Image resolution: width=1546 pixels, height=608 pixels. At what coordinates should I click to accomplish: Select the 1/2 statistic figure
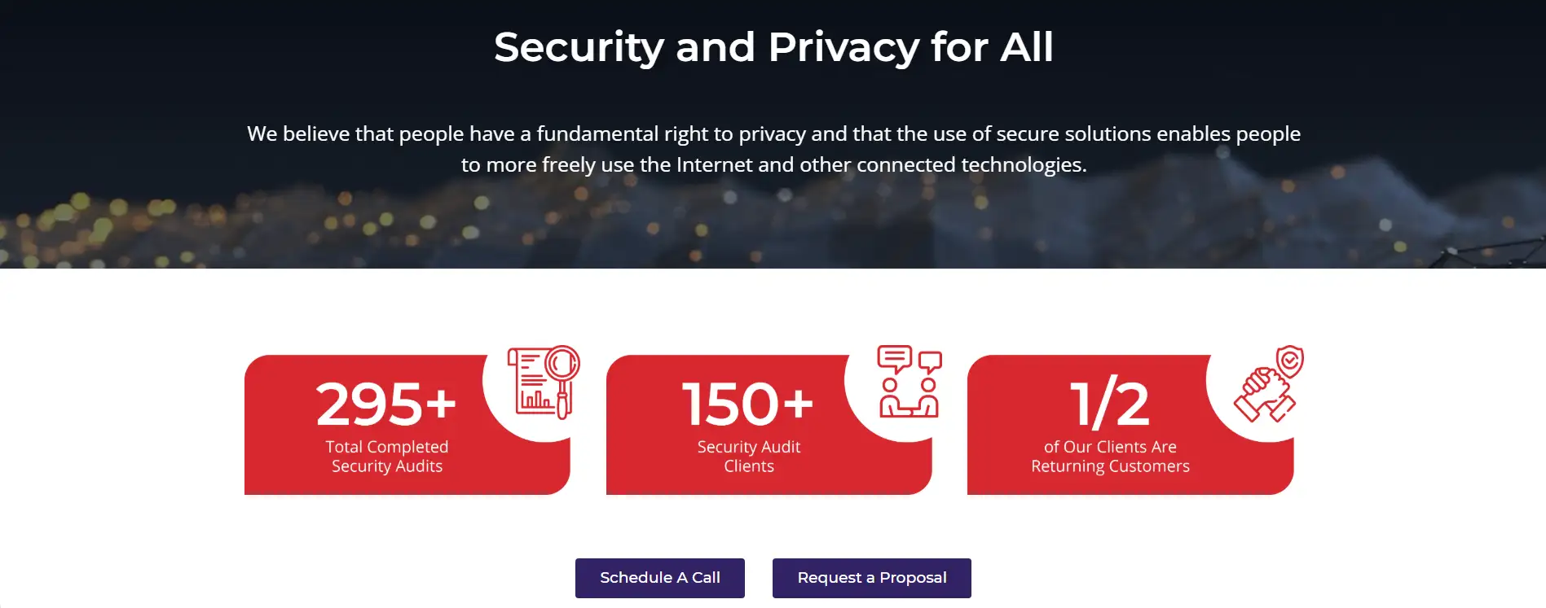click(1109, 404)
